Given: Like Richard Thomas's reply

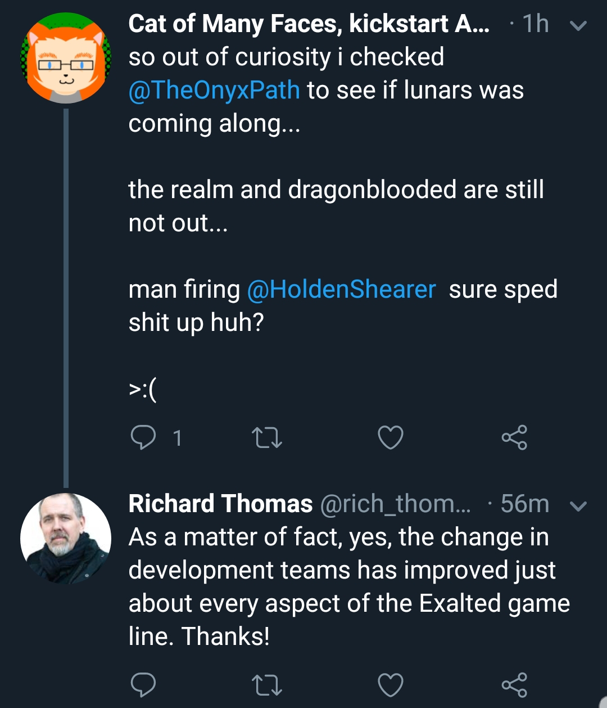Looking at the screenshot, I should (391, 685).
